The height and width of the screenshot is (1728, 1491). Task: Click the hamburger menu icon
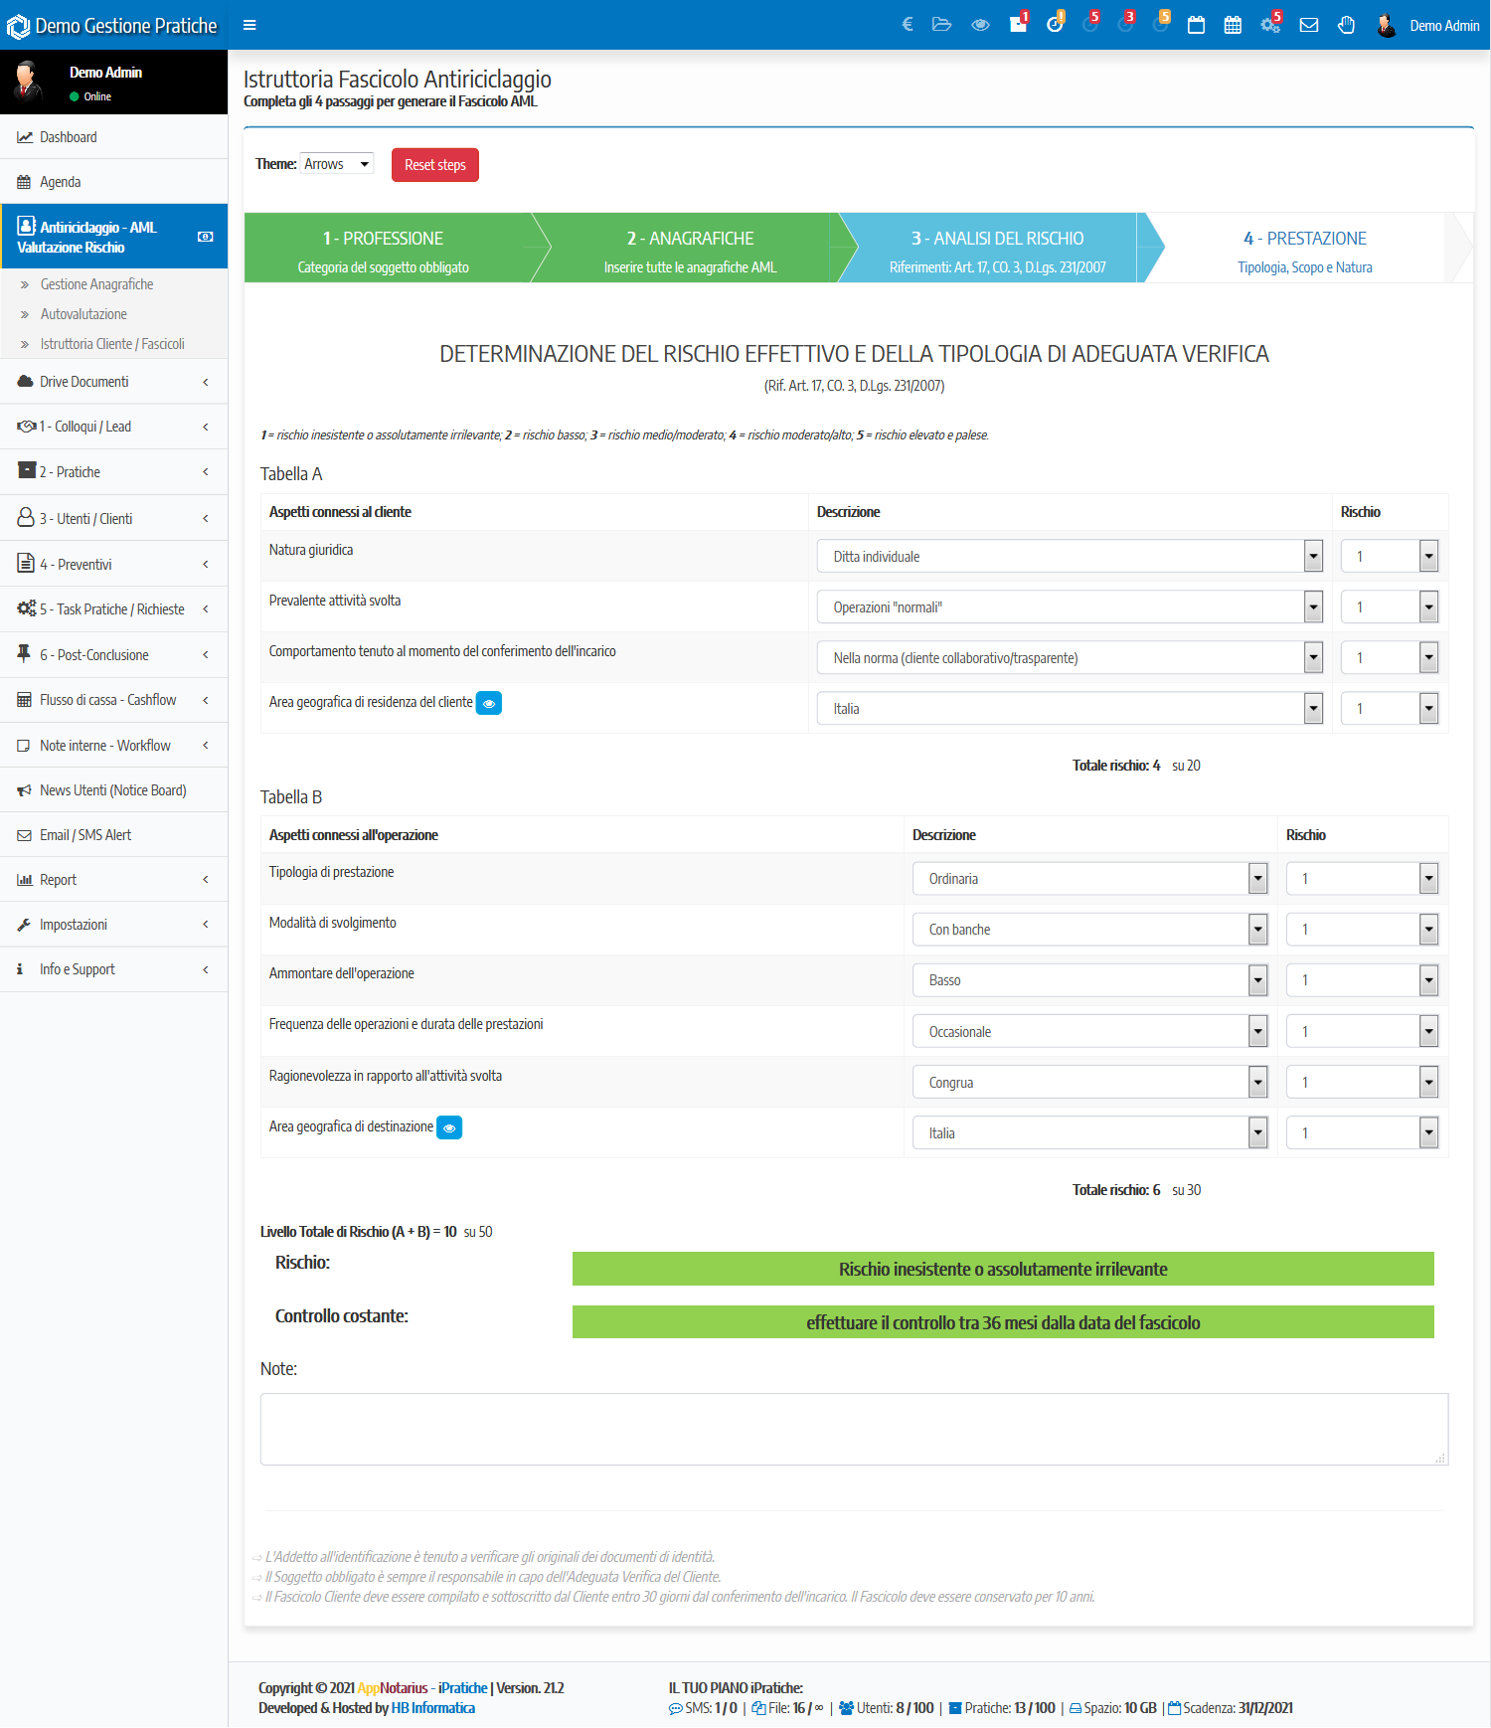[x=249, y=25]
